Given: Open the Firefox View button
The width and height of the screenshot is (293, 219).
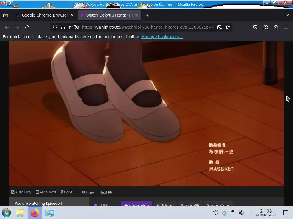Looking at the screenshot, I should (6, 15).
